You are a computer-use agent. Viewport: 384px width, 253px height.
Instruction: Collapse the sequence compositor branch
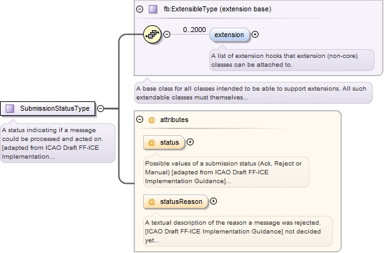(166, 35)
